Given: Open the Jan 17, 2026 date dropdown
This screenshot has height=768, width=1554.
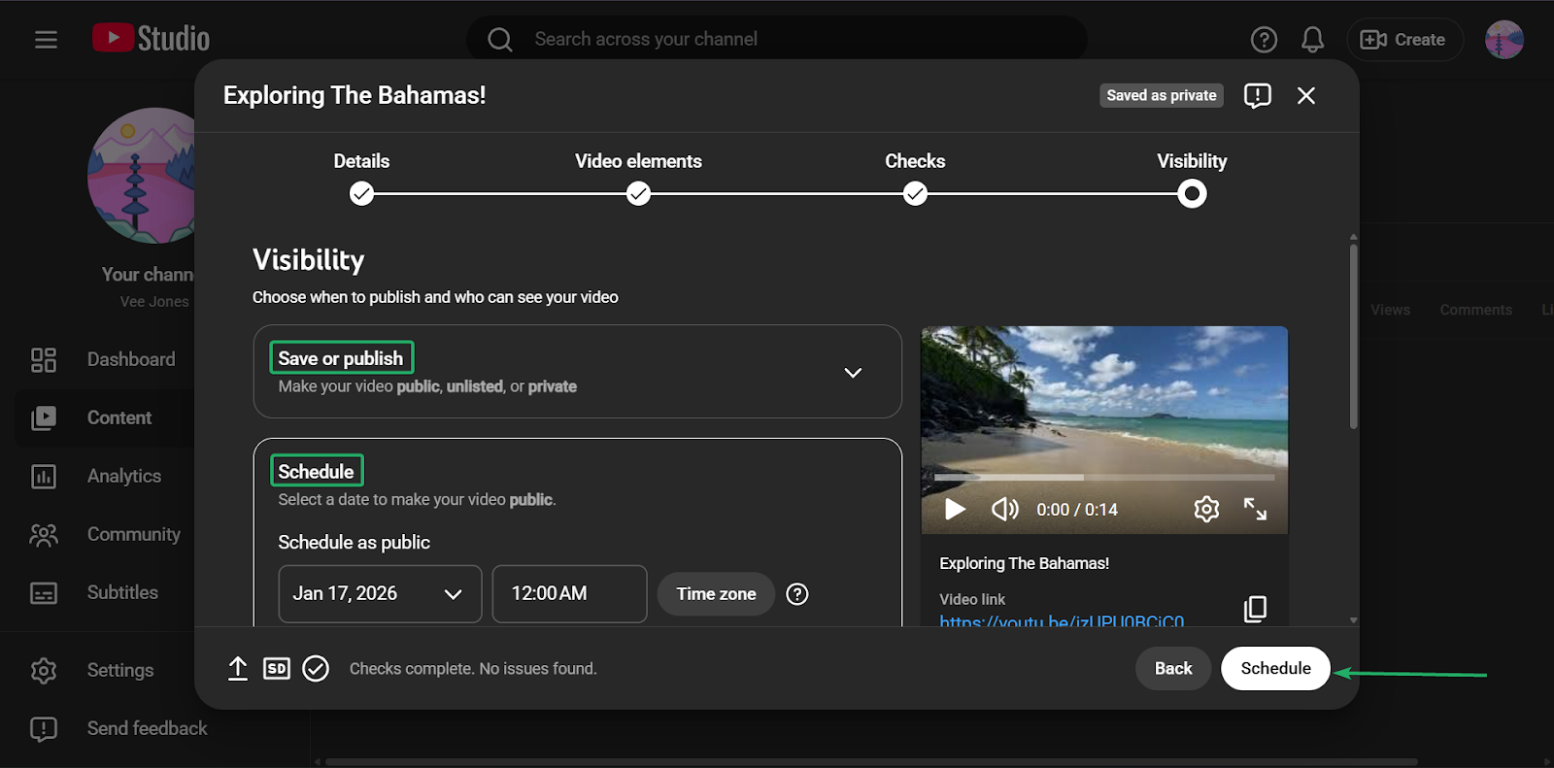Looking at the screenshot, I should click(x=380, y=594).
